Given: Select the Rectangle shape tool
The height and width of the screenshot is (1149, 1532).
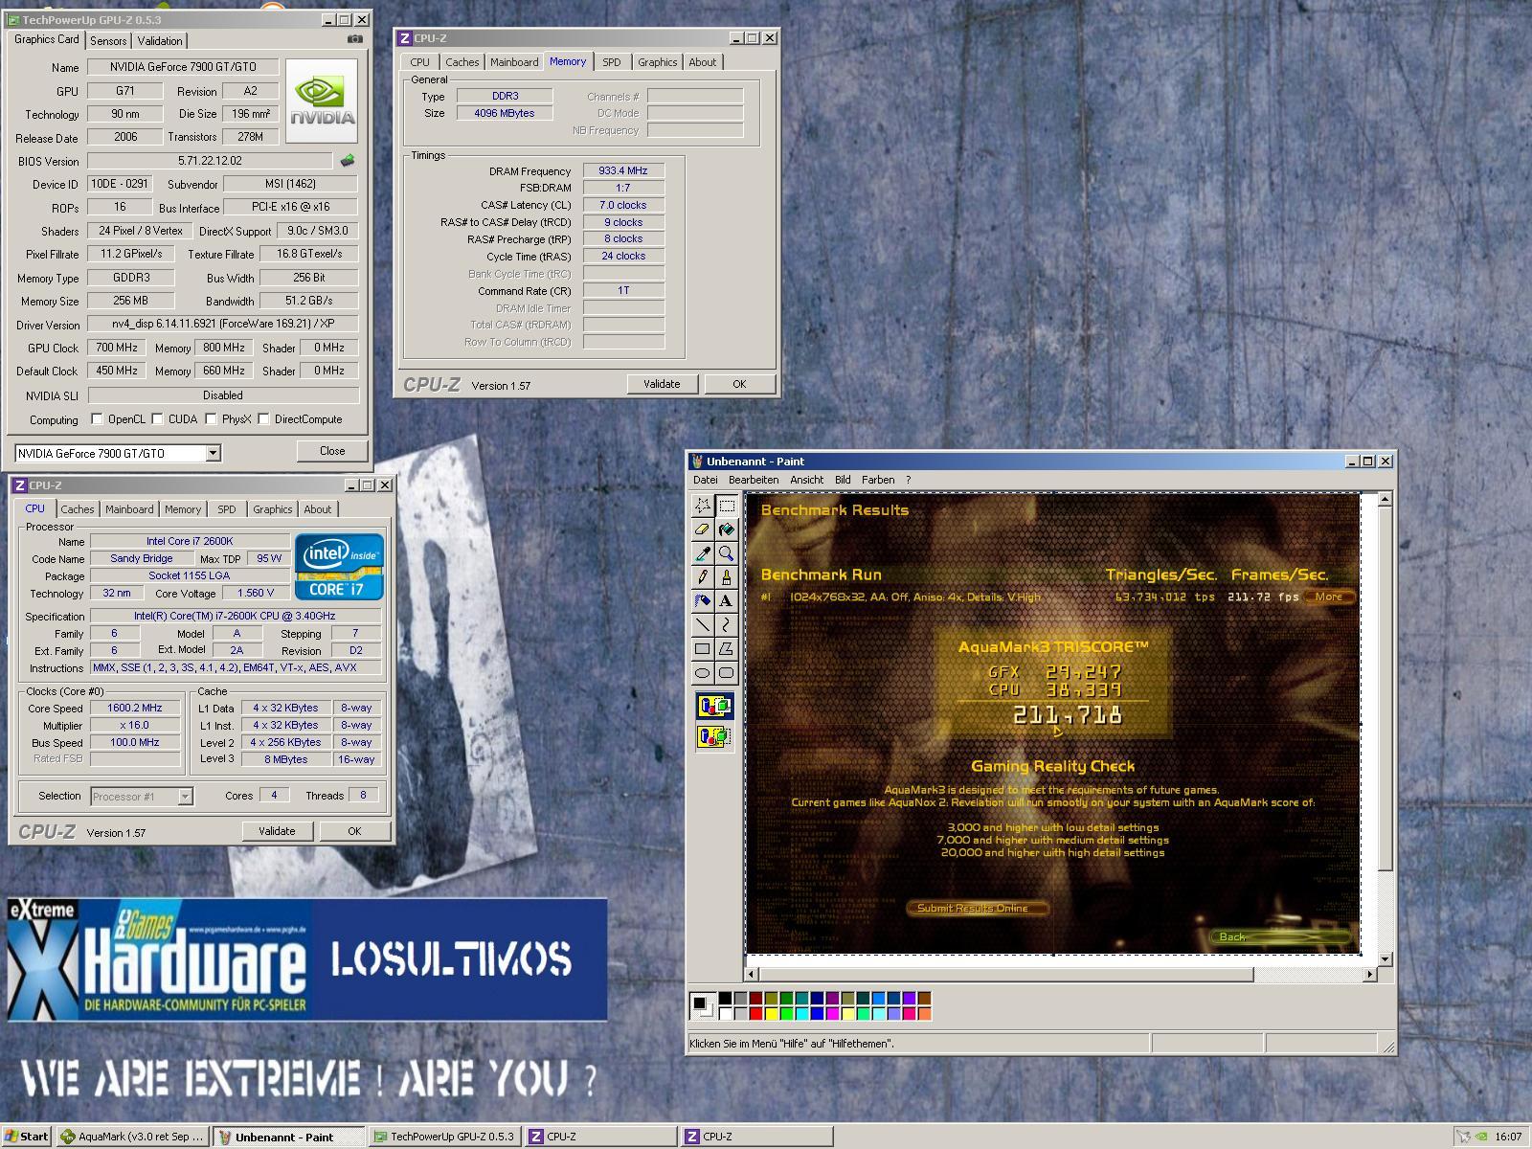Looking at the screenshot, I should coord(703,649).
